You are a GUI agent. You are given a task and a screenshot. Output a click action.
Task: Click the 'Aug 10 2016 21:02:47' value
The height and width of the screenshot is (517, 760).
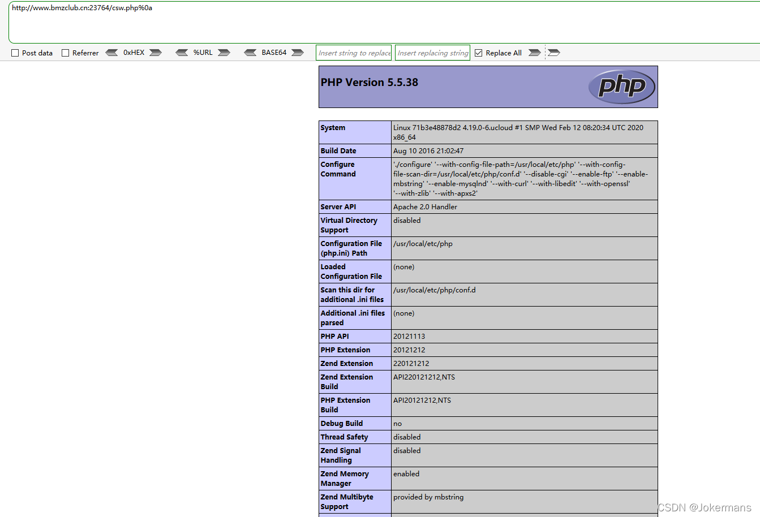tap(428, 151)
